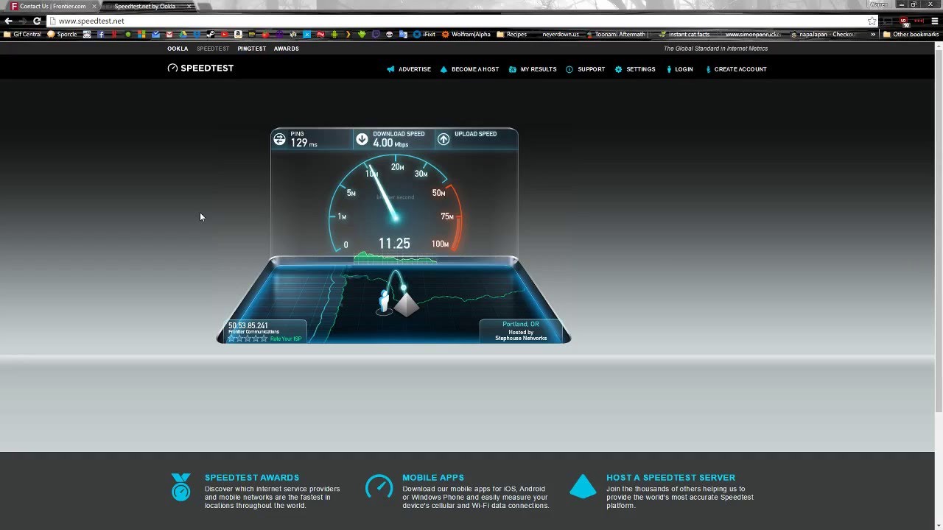Open the Settings link
The width and height of the screenshot is (943, 530).
pos(635,69)
